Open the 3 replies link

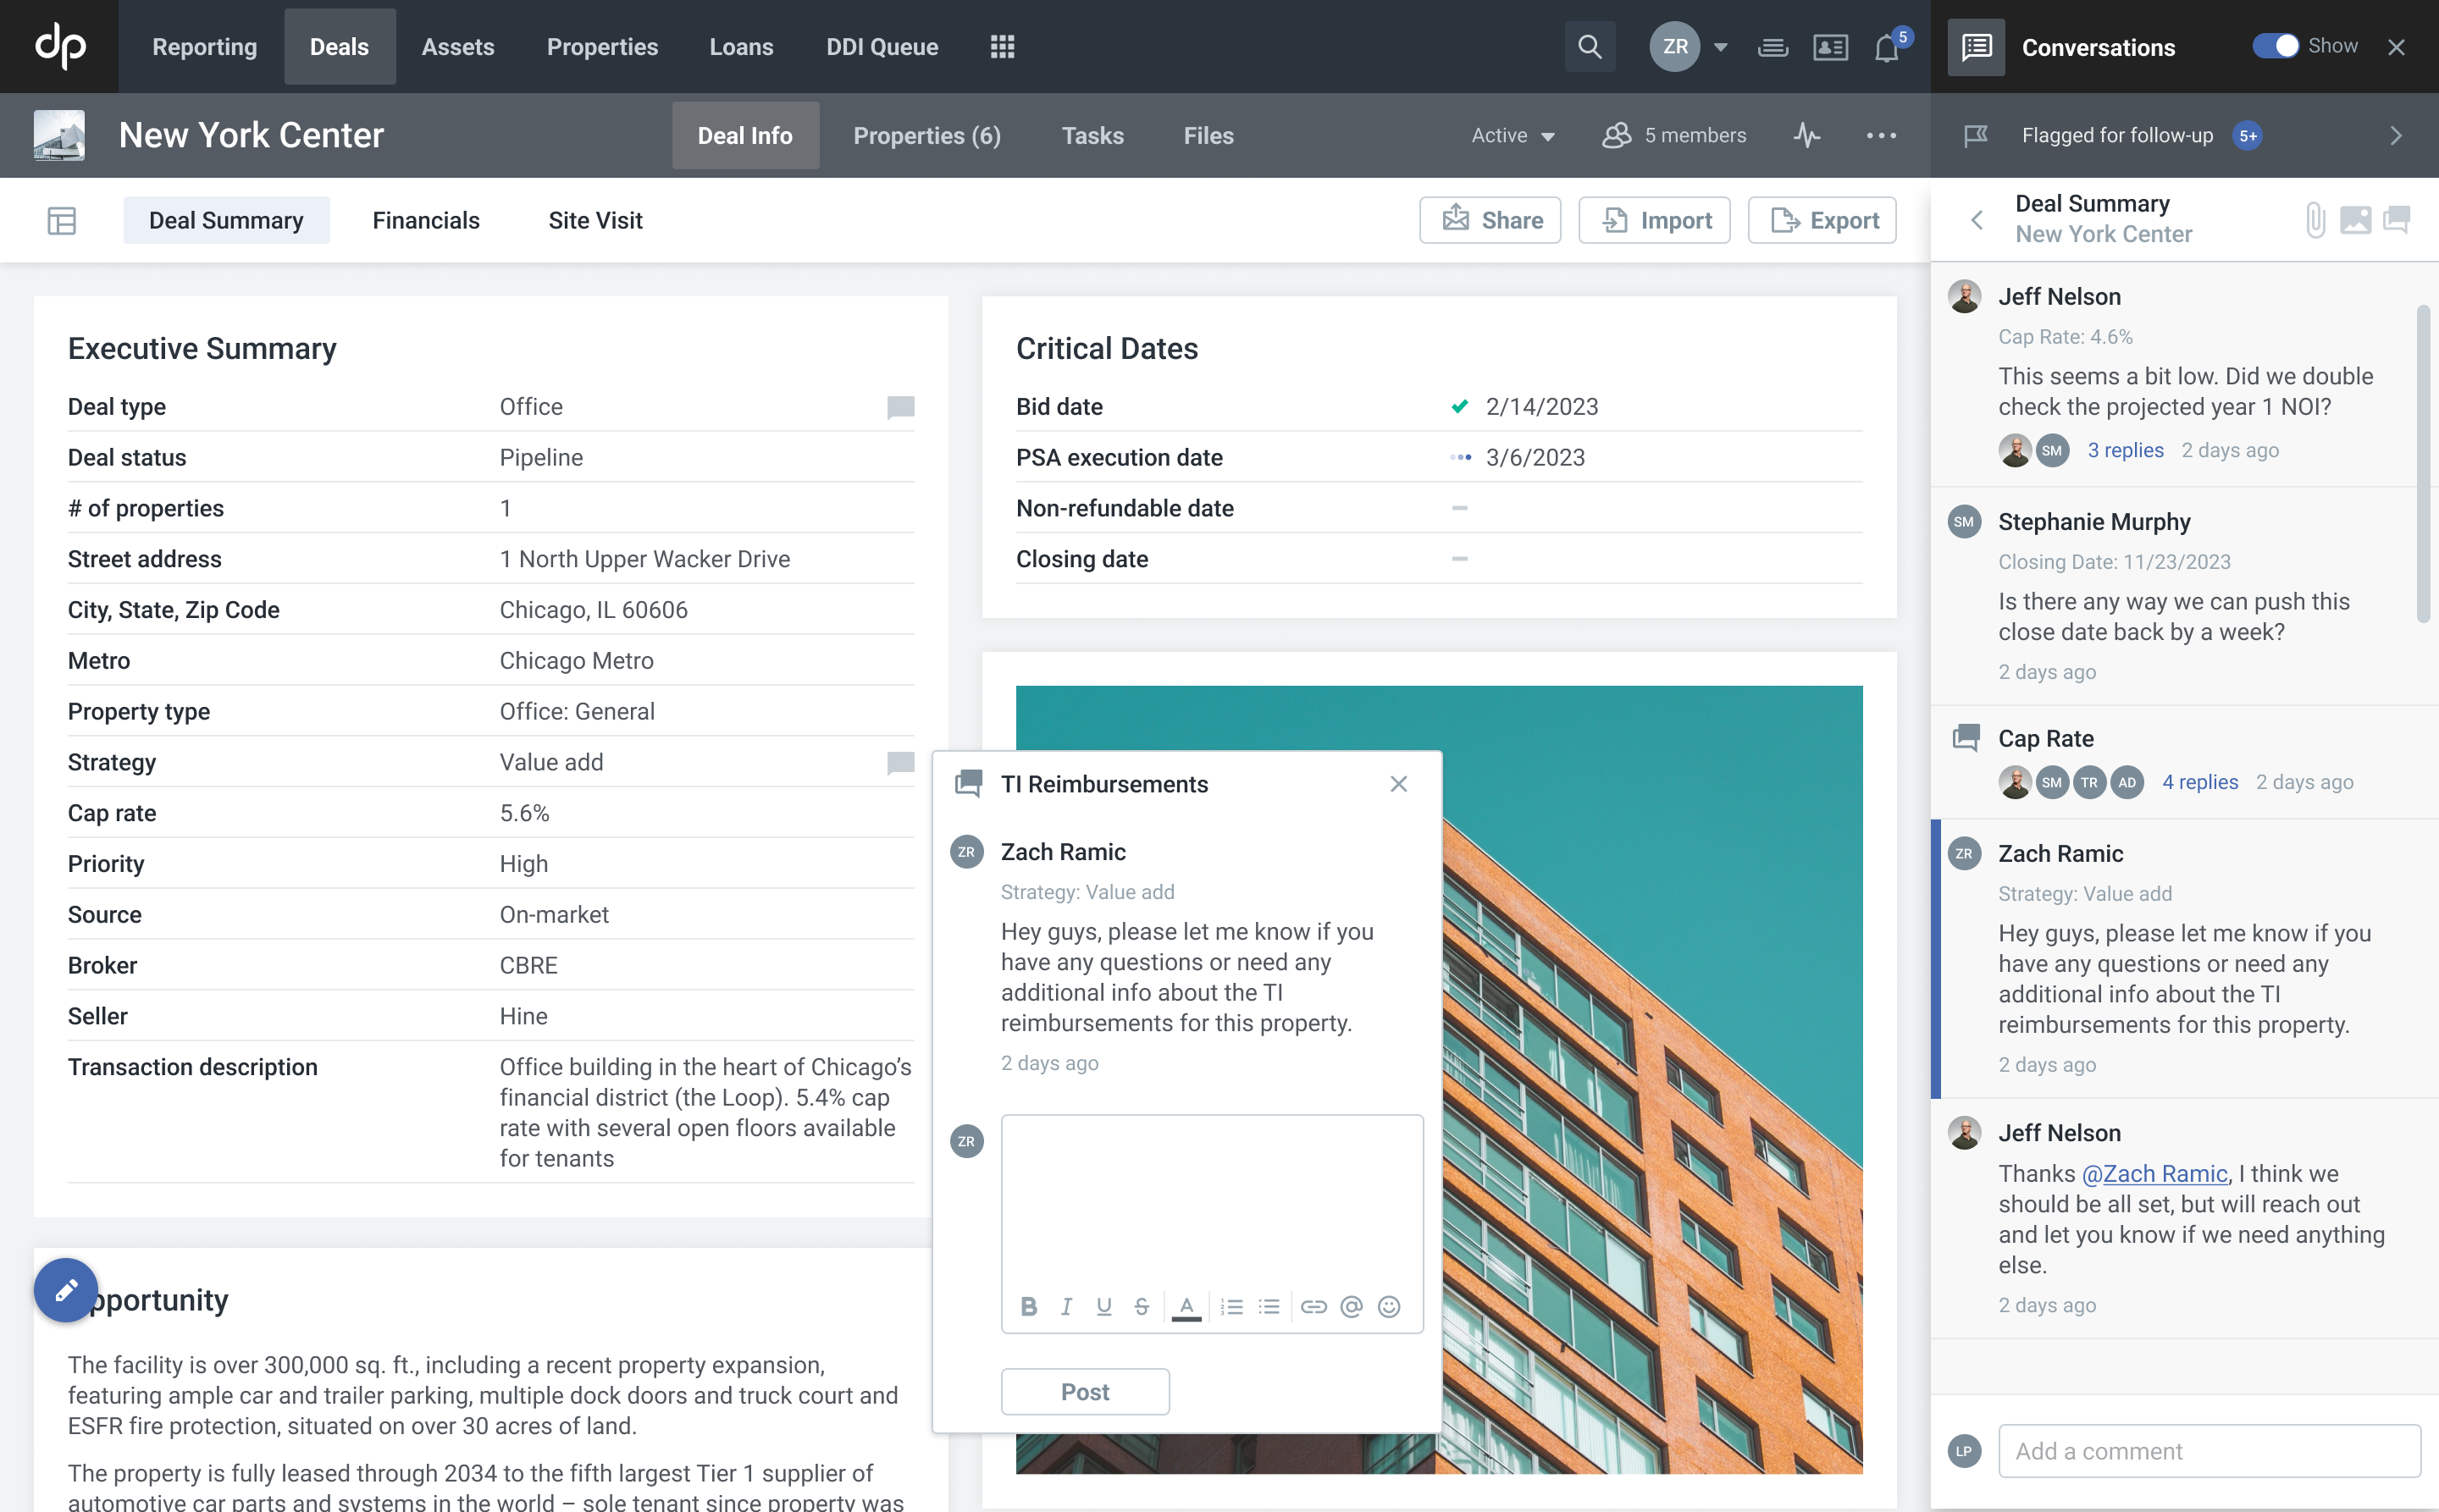click(2125, 450)
